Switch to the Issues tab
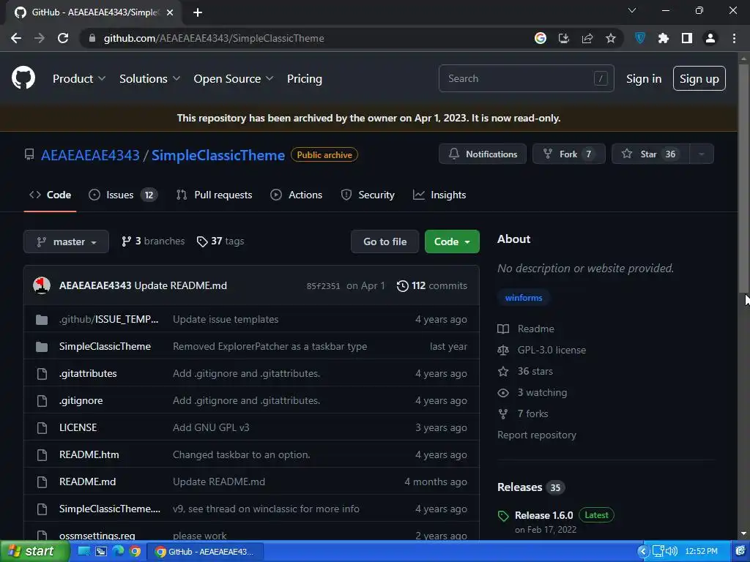The image size is (750, 562). 123,195
